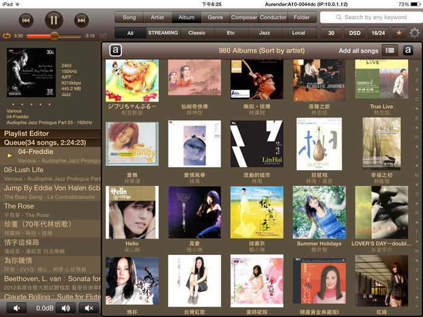Select the All filter
The image size is (423, 317).
coord(131,33)
